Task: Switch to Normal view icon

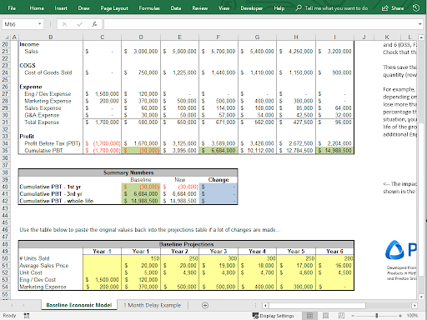Action: [x=309, y=316]
